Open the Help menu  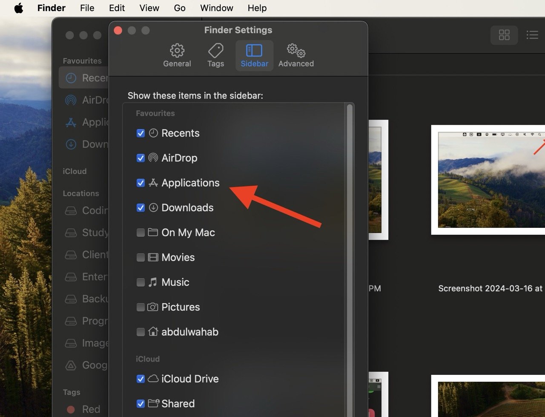coord(257,8)
